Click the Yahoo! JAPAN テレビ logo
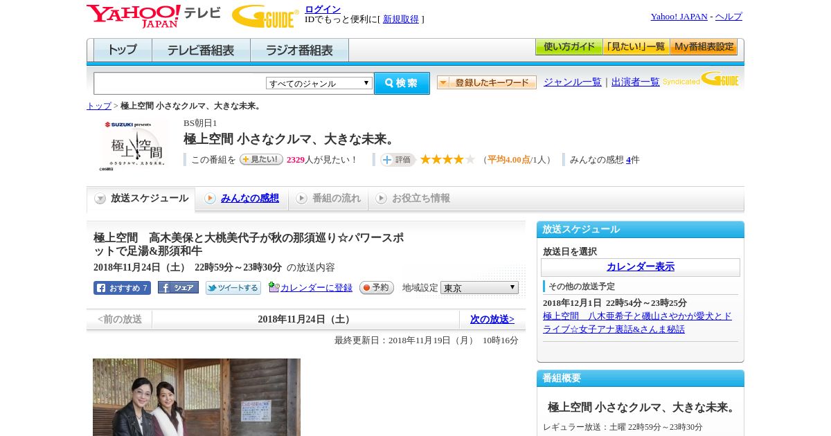The width and height of the screenshot is (831, 436). click(154, 15)
